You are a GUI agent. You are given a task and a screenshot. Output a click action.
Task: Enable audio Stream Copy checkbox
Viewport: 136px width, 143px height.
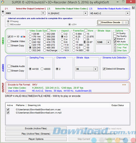(x=9, y=70)
